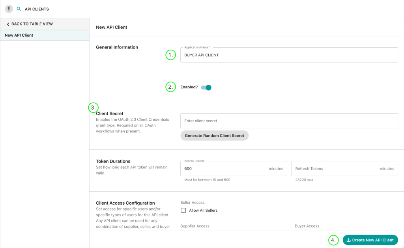Click the Token Durations section heading
The image size is (404, 248).
[x=113, y=161]
